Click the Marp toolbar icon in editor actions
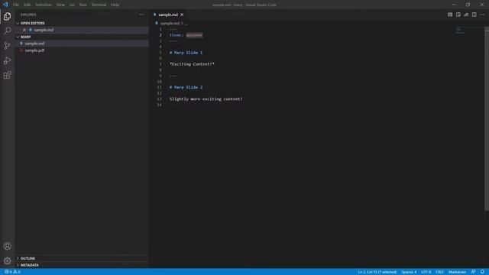The height and width of the screenshot is (275, 489). [x=450, y=15]
